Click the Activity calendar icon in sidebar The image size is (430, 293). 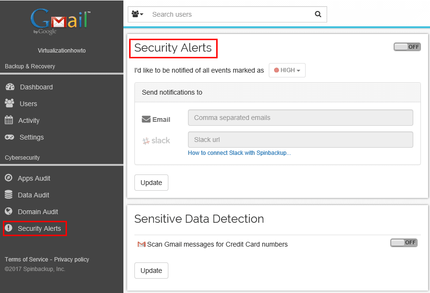9,120
